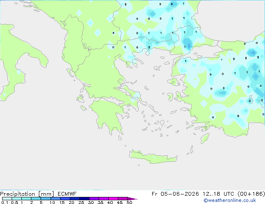Click the '2' precipitation value on map
Image resolution: width=265 pixels, height=204 pixels.
click(x=149, y=47)
